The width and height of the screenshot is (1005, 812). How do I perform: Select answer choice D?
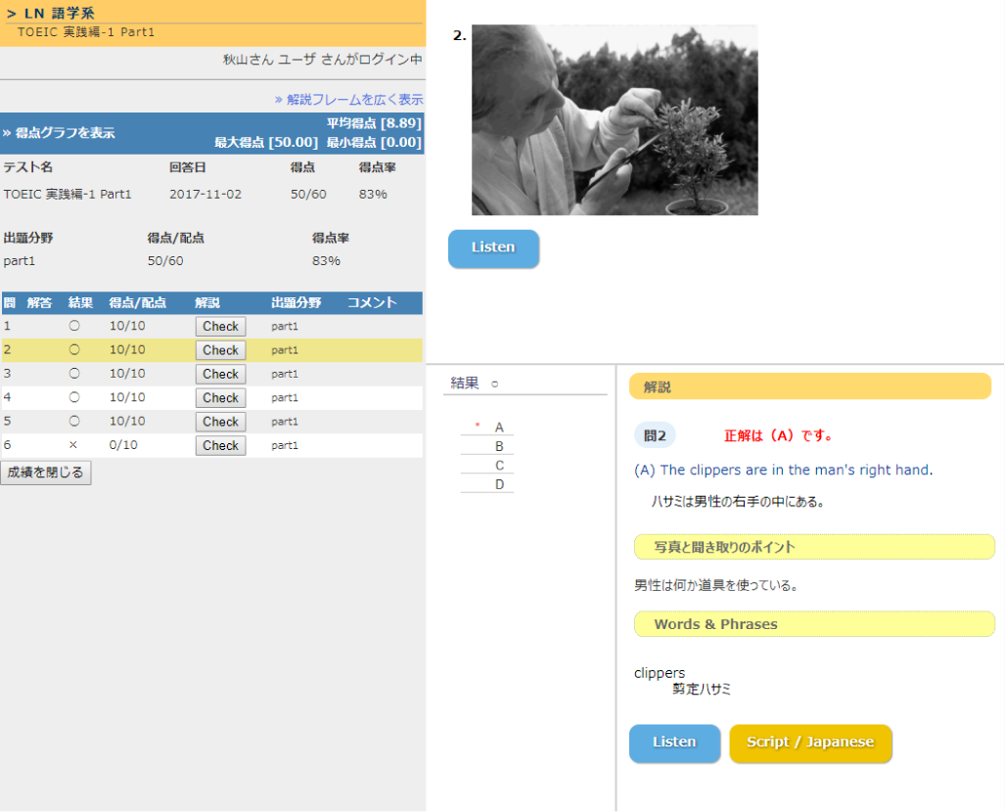coord(498,484)
